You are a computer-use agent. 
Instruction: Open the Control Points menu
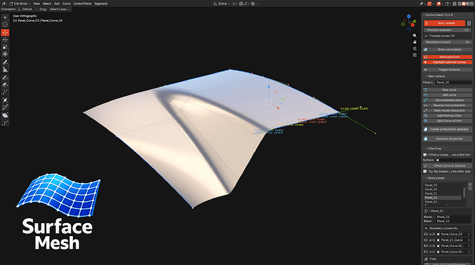pos(83,3)
